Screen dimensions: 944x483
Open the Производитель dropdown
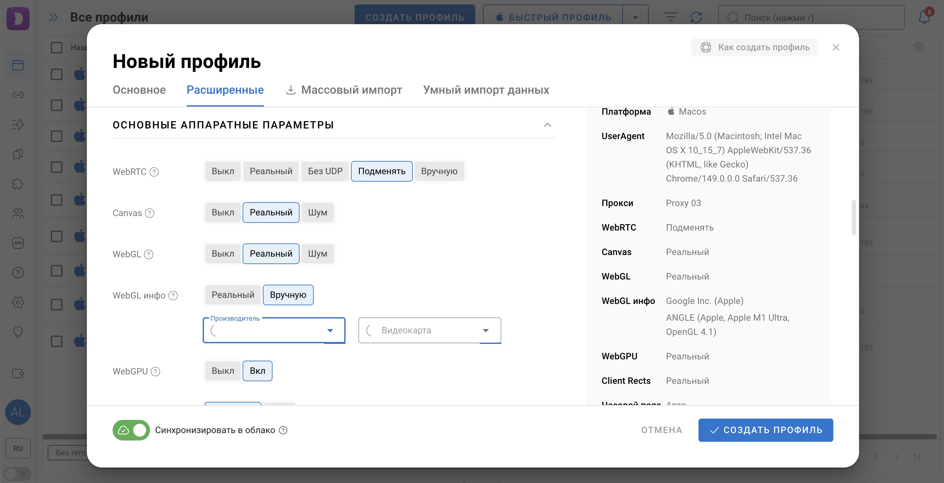[x=274, y=330]
